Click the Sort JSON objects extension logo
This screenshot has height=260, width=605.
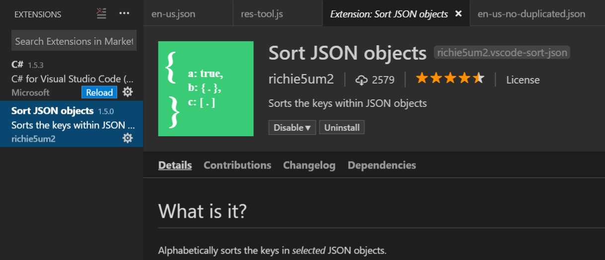206,88
